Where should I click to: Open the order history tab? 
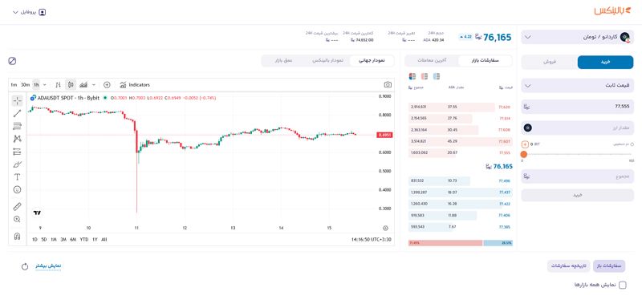point(569,266)
